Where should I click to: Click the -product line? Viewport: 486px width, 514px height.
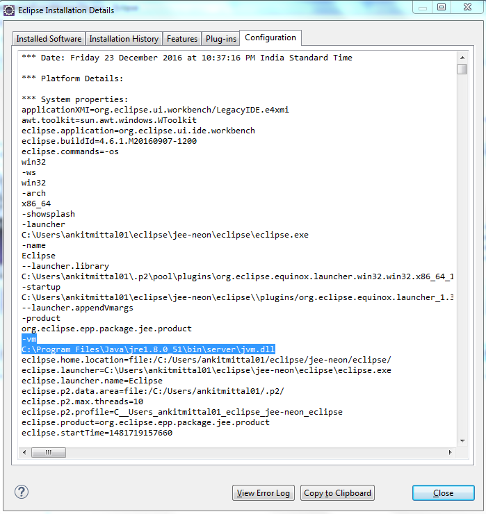(x=41, y=318)
